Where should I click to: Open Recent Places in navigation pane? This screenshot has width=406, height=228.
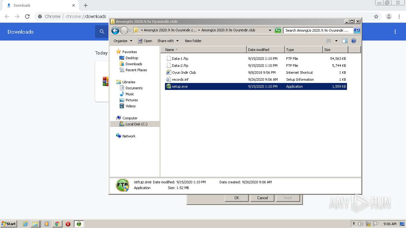point(133,70)
